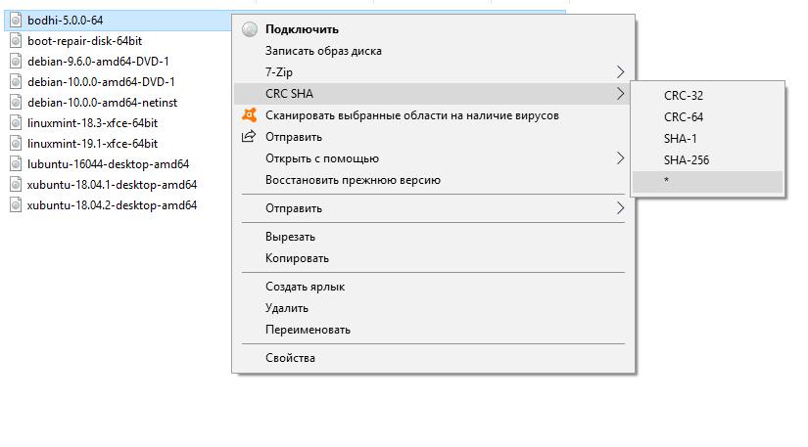808x447 pixels.
Task: Select CRC-32 in the submenu
Action: coord(684,96)
